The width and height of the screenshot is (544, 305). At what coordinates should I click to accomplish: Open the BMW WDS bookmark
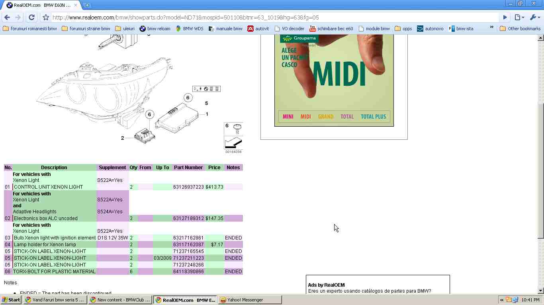click(190, 29)
